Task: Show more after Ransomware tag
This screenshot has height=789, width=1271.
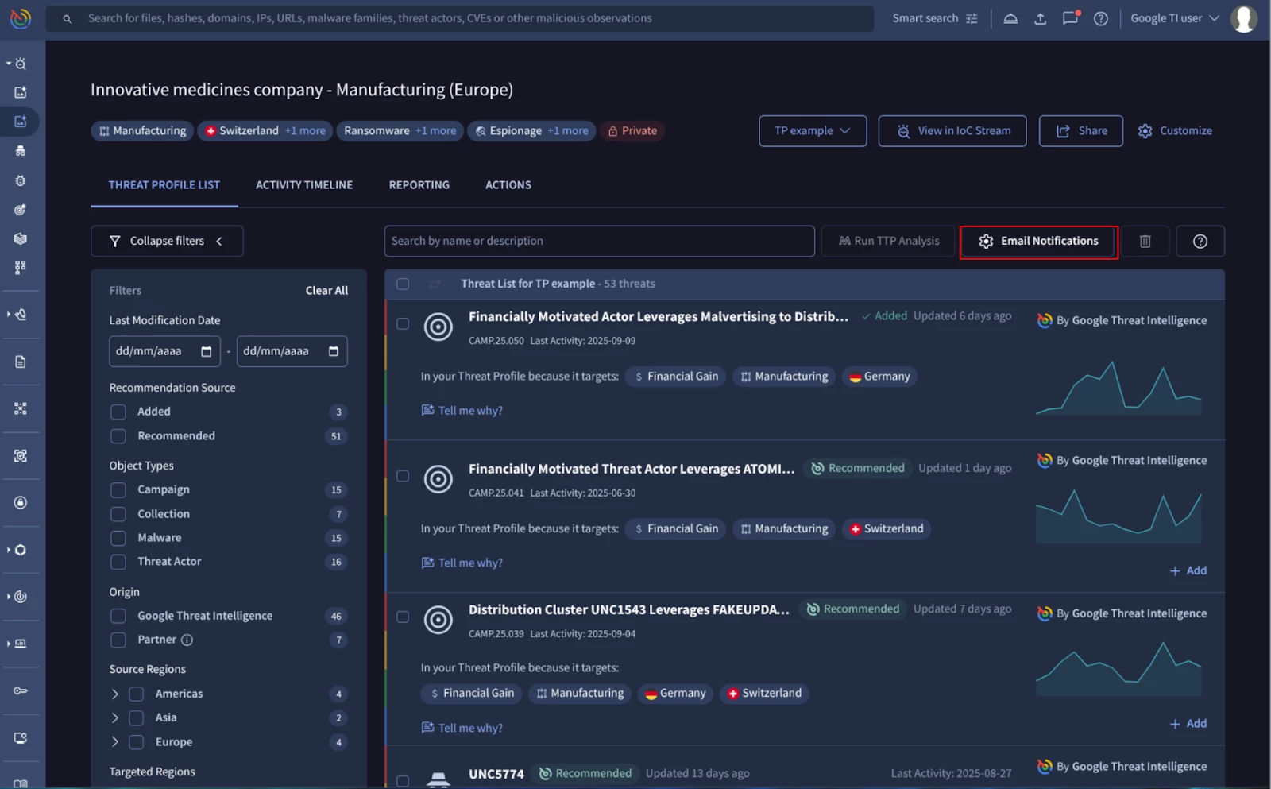Action: tap(435, 130)
